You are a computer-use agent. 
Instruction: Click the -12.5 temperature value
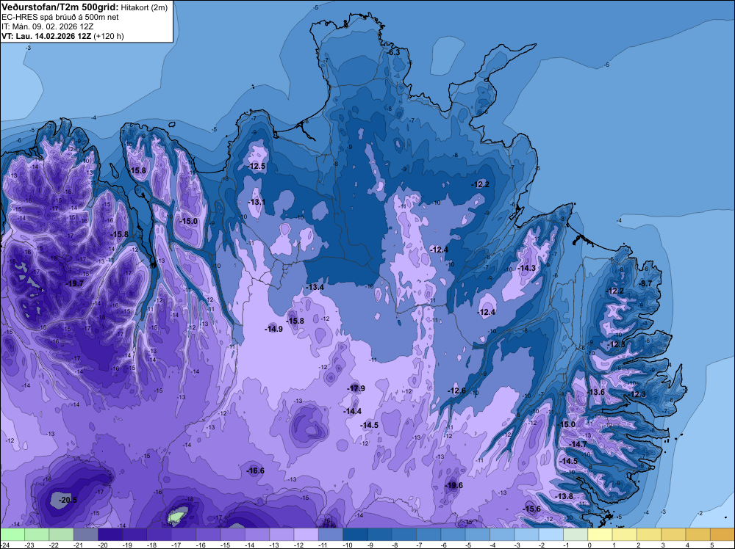pyautogui.click(x=257, y=166)
